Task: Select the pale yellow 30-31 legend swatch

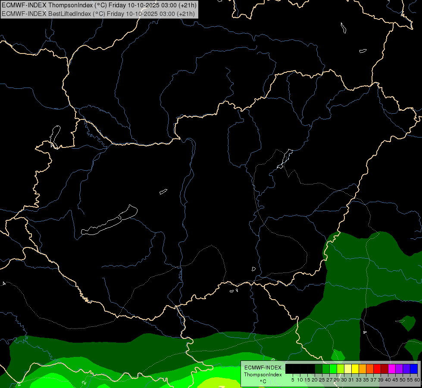Action: [348, 369]
